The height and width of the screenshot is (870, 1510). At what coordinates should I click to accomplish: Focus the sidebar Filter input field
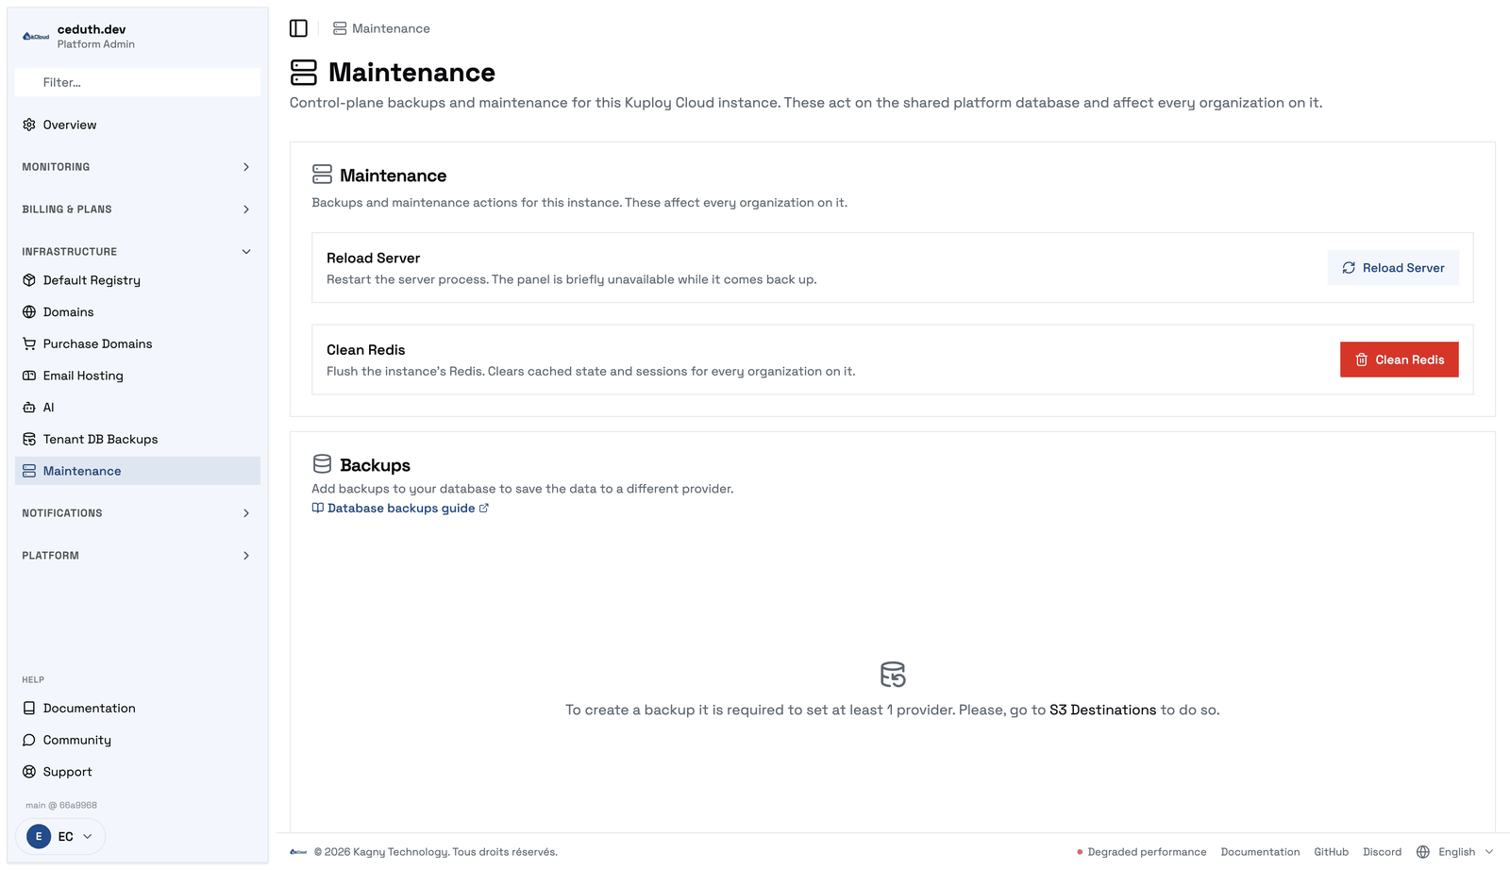(x=138, y=82)
